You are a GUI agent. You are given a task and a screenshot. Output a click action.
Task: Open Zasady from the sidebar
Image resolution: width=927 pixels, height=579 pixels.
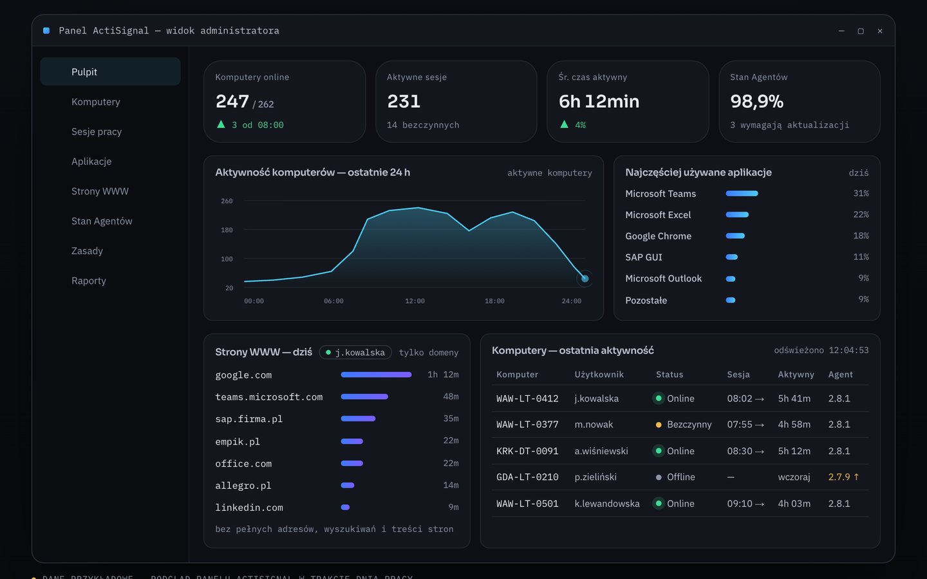(x=110, y=251)
